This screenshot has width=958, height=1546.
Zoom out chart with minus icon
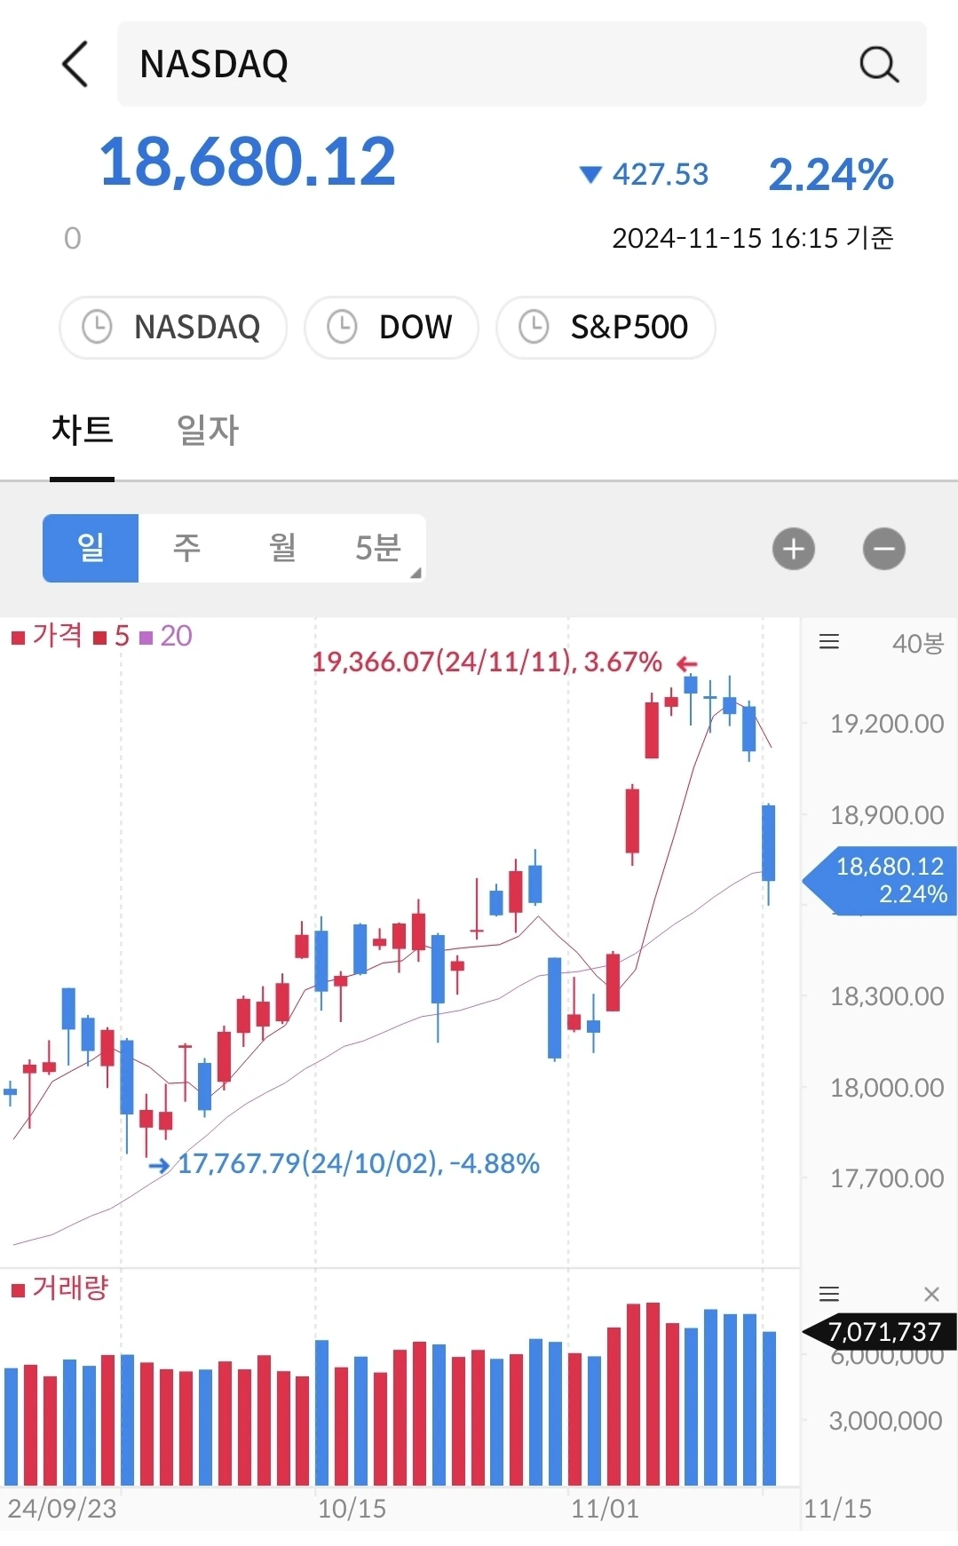883,549
